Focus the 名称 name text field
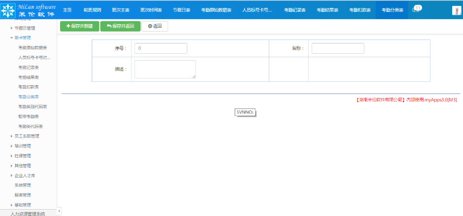 pos(338,48)
